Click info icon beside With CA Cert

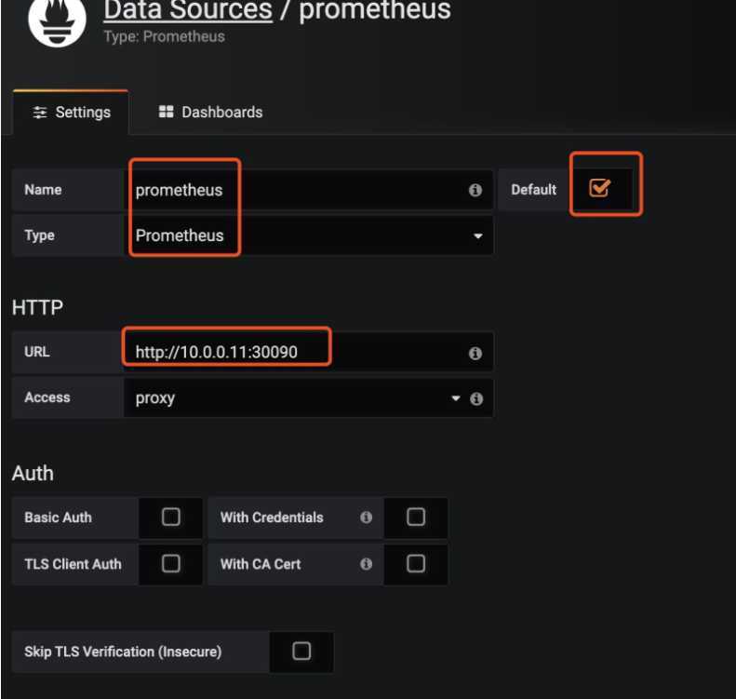[x=366, y=564]
